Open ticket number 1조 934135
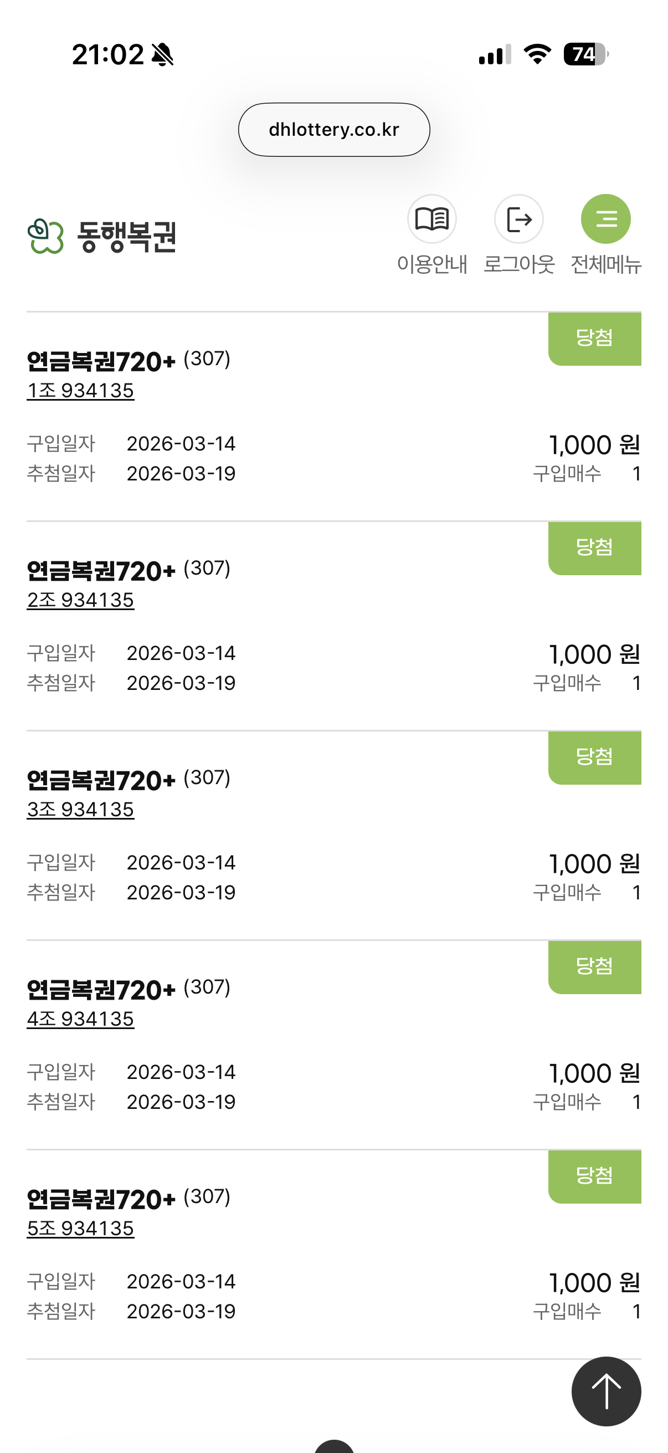 tap(81, 390)
